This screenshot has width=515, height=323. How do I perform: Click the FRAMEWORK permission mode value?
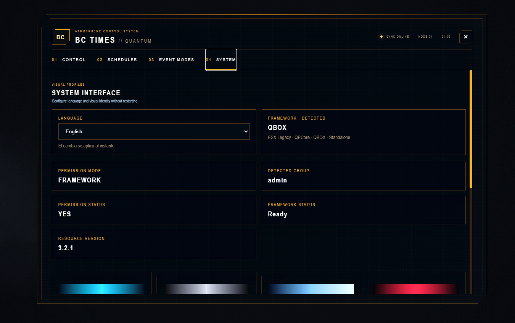coord(80,180)
